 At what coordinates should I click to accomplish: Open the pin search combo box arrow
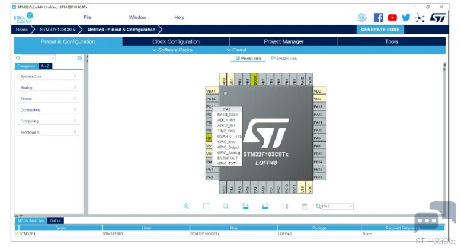coord(350,206)
